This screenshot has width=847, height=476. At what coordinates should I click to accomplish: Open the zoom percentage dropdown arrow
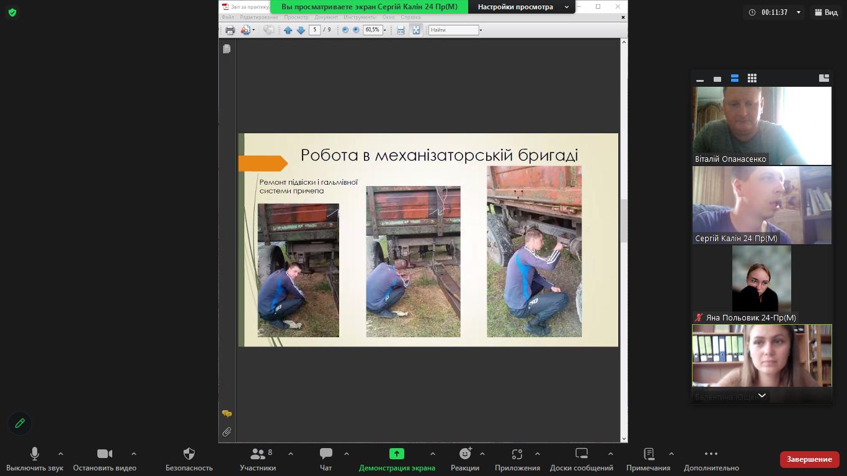[x=385, y=30]
